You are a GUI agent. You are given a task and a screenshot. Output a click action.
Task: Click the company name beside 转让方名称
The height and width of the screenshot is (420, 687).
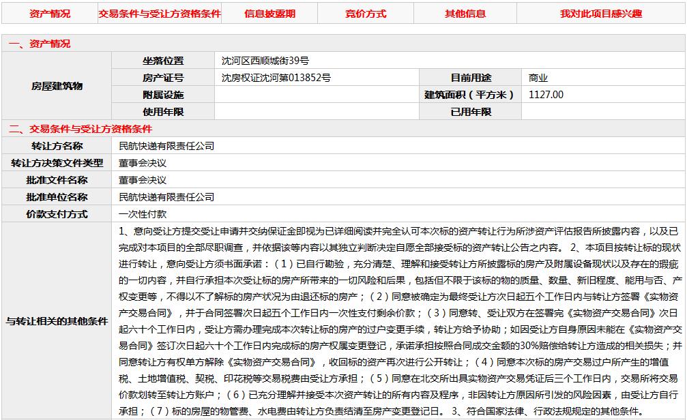(x=166, y=146)
